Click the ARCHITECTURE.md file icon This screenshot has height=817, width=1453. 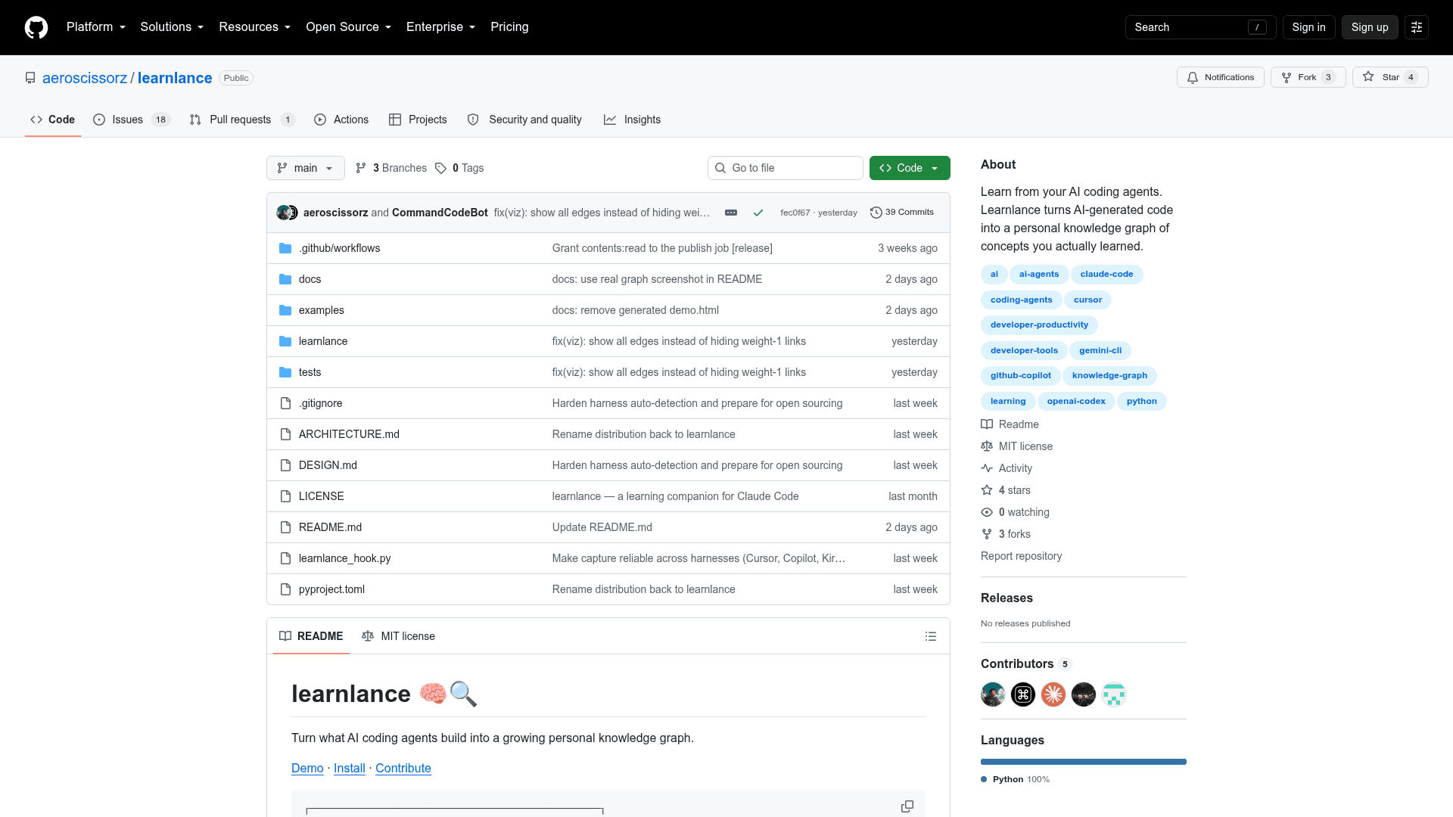coord(285,434)
